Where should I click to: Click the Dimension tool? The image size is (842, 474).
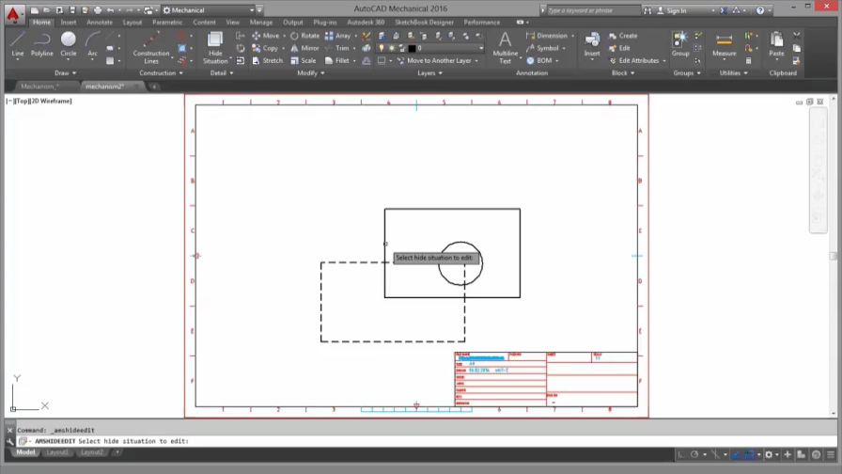546,36
